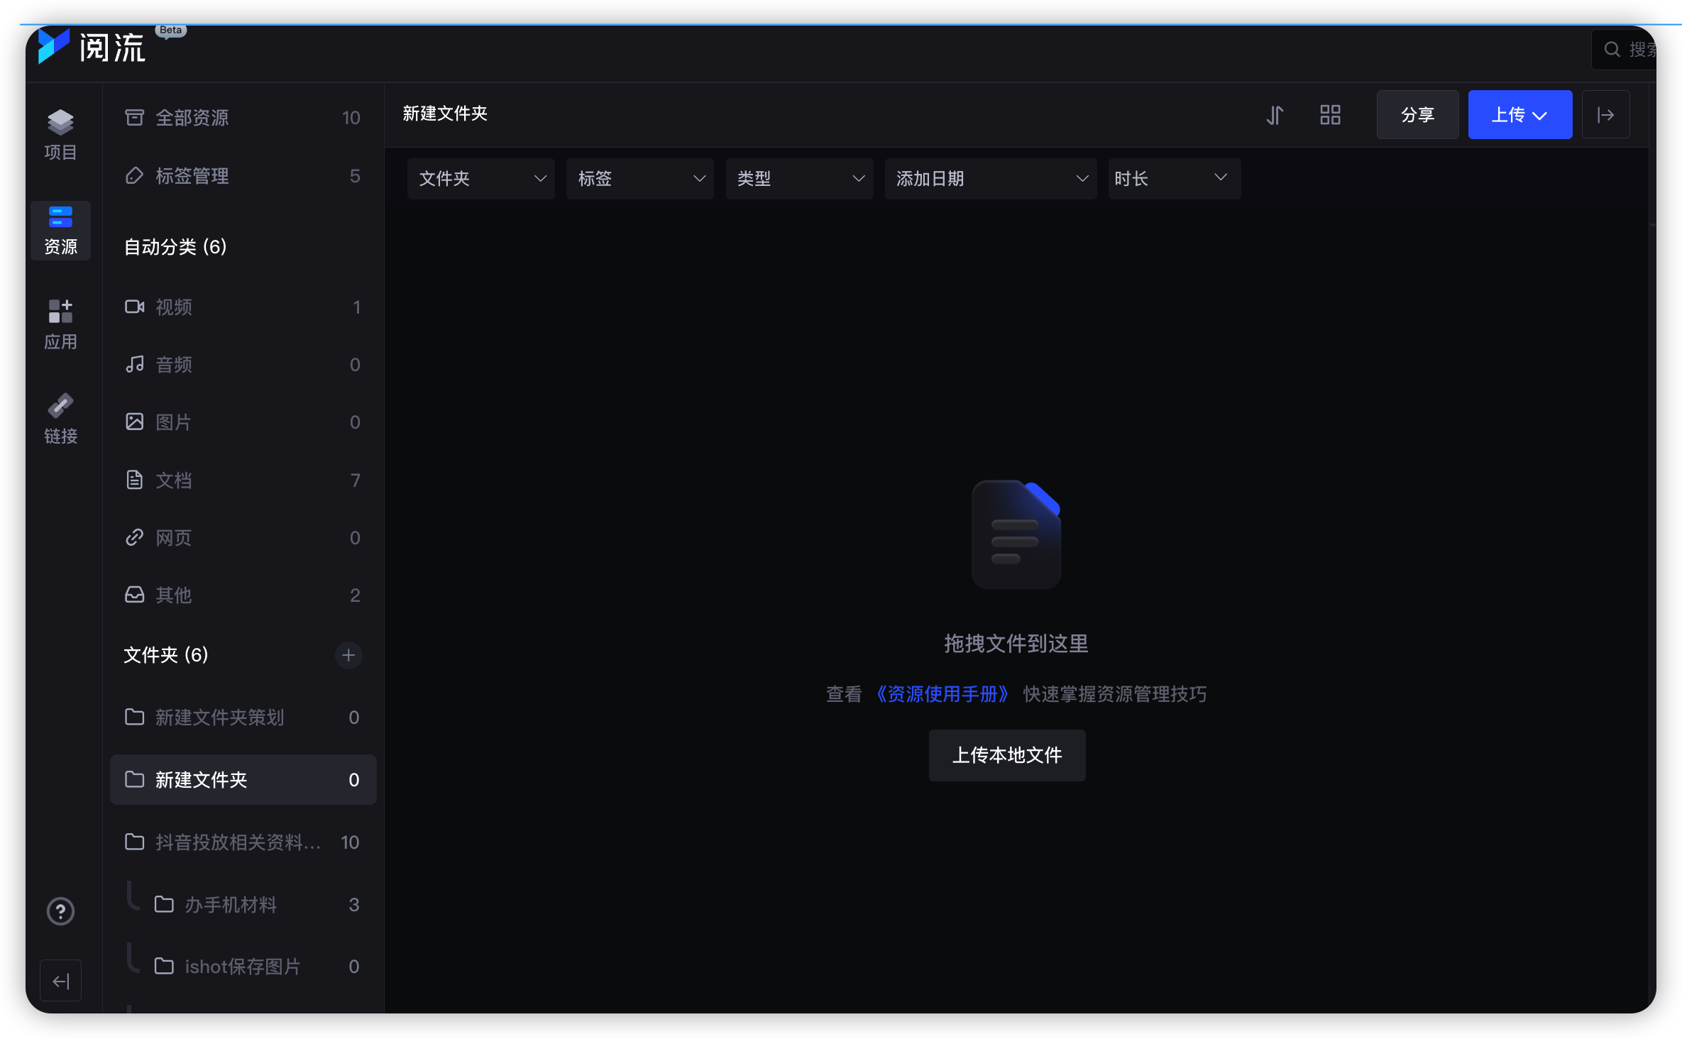Open subfolder ishot保存图片
The image size is (1682, 1039).
[243, 967]
